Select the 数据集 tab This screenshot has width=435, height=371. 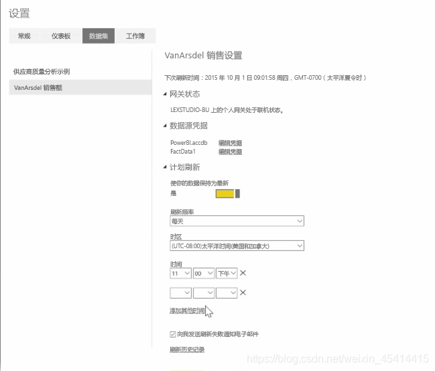click(x=99, y=36)
